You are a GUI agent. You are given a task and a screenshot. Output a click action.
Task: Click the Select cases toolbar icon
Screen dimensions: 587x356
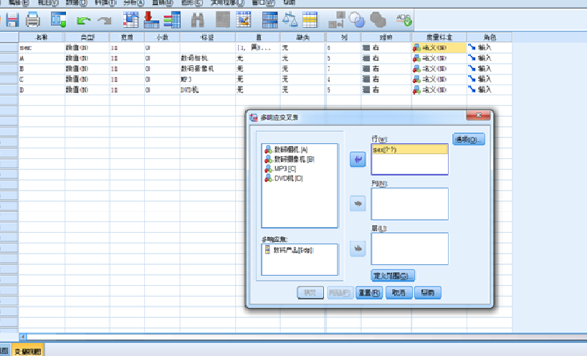coord(310,20)
